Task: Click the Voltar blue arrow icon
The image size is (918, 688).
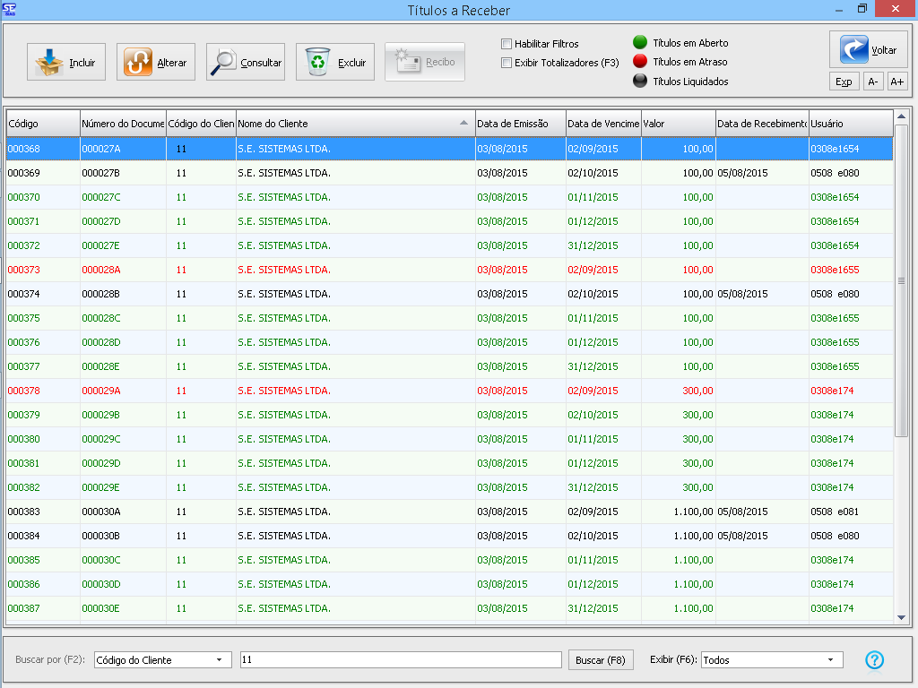Action: tap(854, 50)
